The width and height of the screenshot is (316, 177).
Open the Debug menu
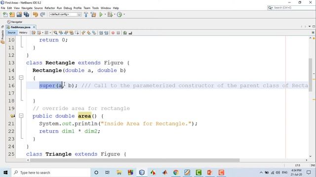68,8
